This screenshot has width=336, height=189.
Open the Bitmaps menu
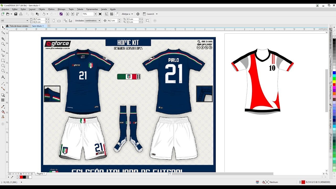pyautogui.click(x=61, y=9)
